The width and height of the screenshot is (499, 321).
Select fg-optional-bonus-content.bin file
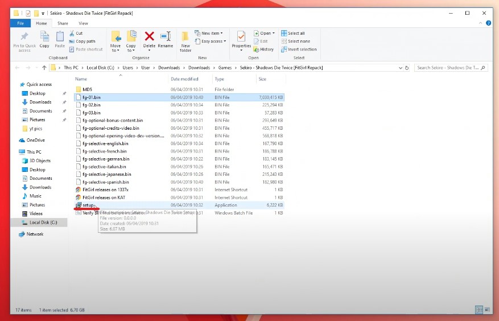(179, 121)
